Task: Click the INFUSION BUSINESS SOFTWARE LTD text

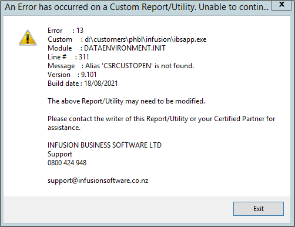Action: click(105, 145)
